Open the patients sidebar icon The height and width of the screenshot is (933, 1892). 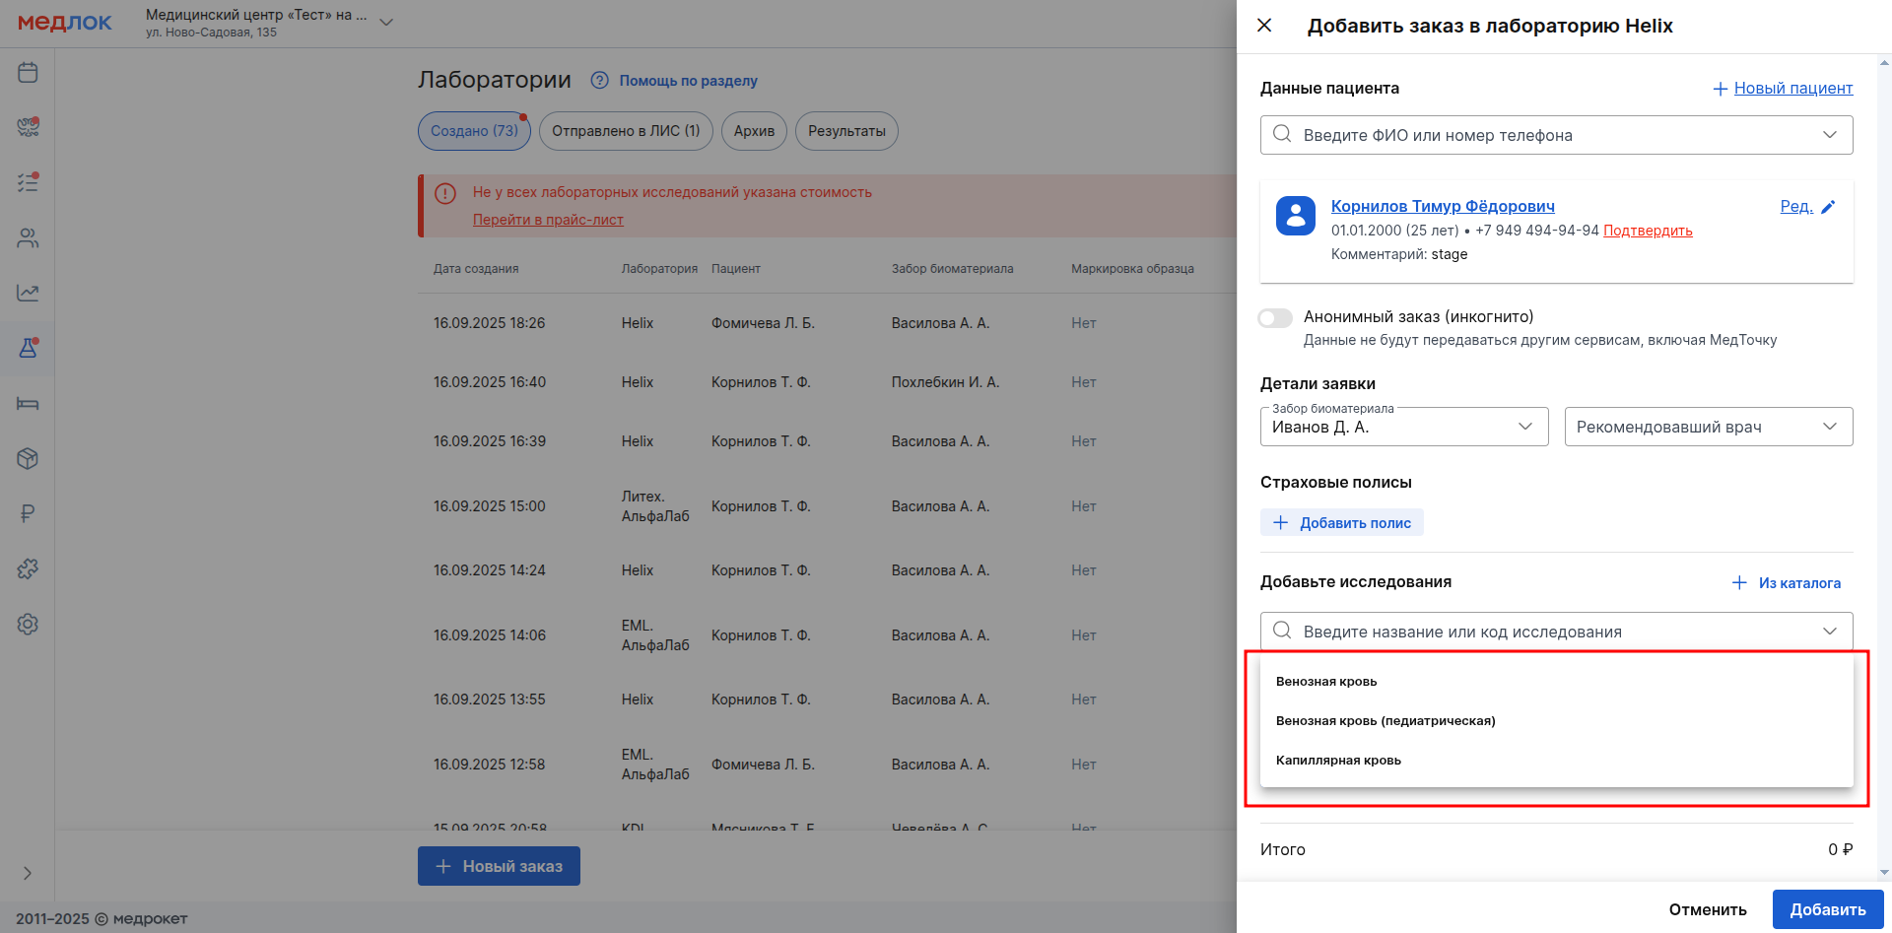(28, 237)
